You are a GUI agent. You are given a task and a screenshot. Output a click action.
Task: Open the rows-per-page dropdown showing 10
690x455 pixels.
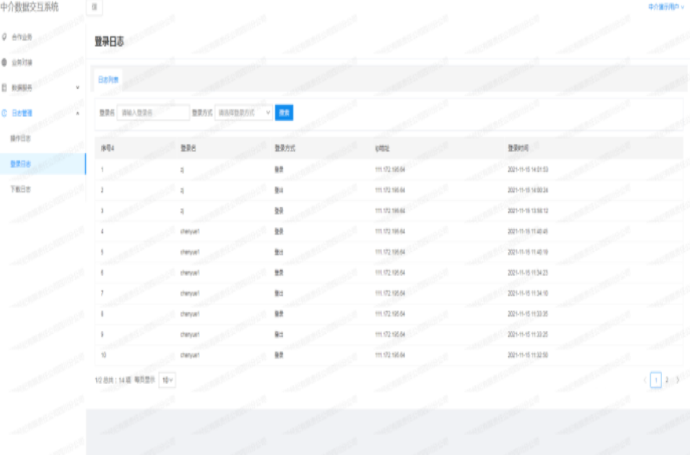(167, 380)
